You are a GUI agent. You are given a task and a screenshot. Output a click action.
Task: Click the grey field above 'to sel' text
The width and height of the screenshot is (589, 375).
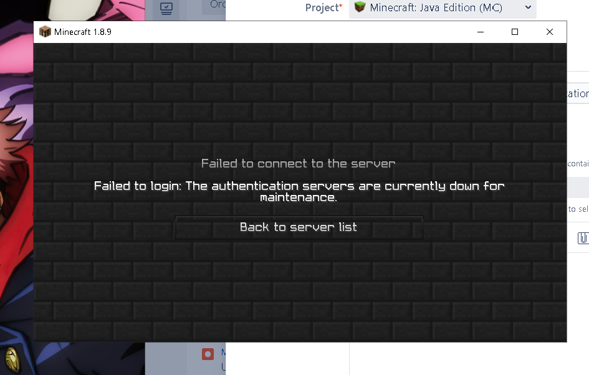[x=578, y=187]
